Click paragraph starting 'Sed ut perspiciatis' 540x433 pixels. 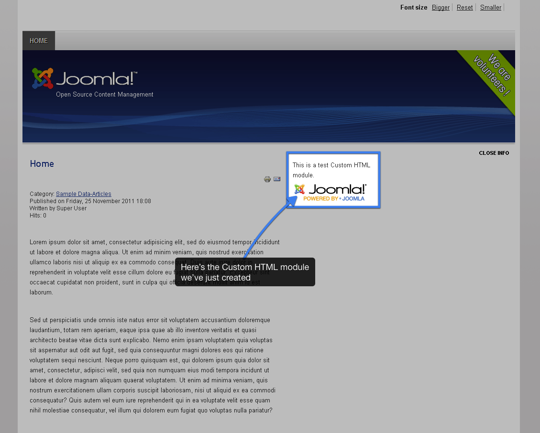[x=153, y=365]
